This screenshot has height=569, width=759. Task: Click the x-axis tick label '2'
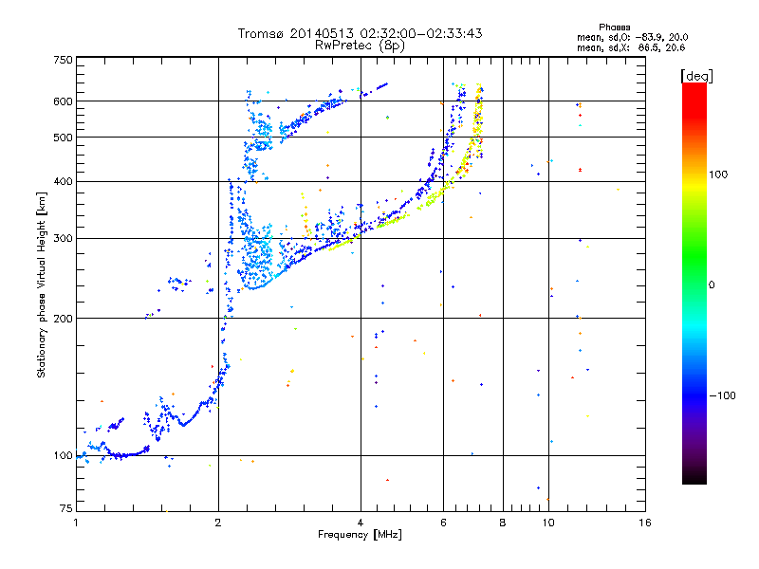coord(218,523)
